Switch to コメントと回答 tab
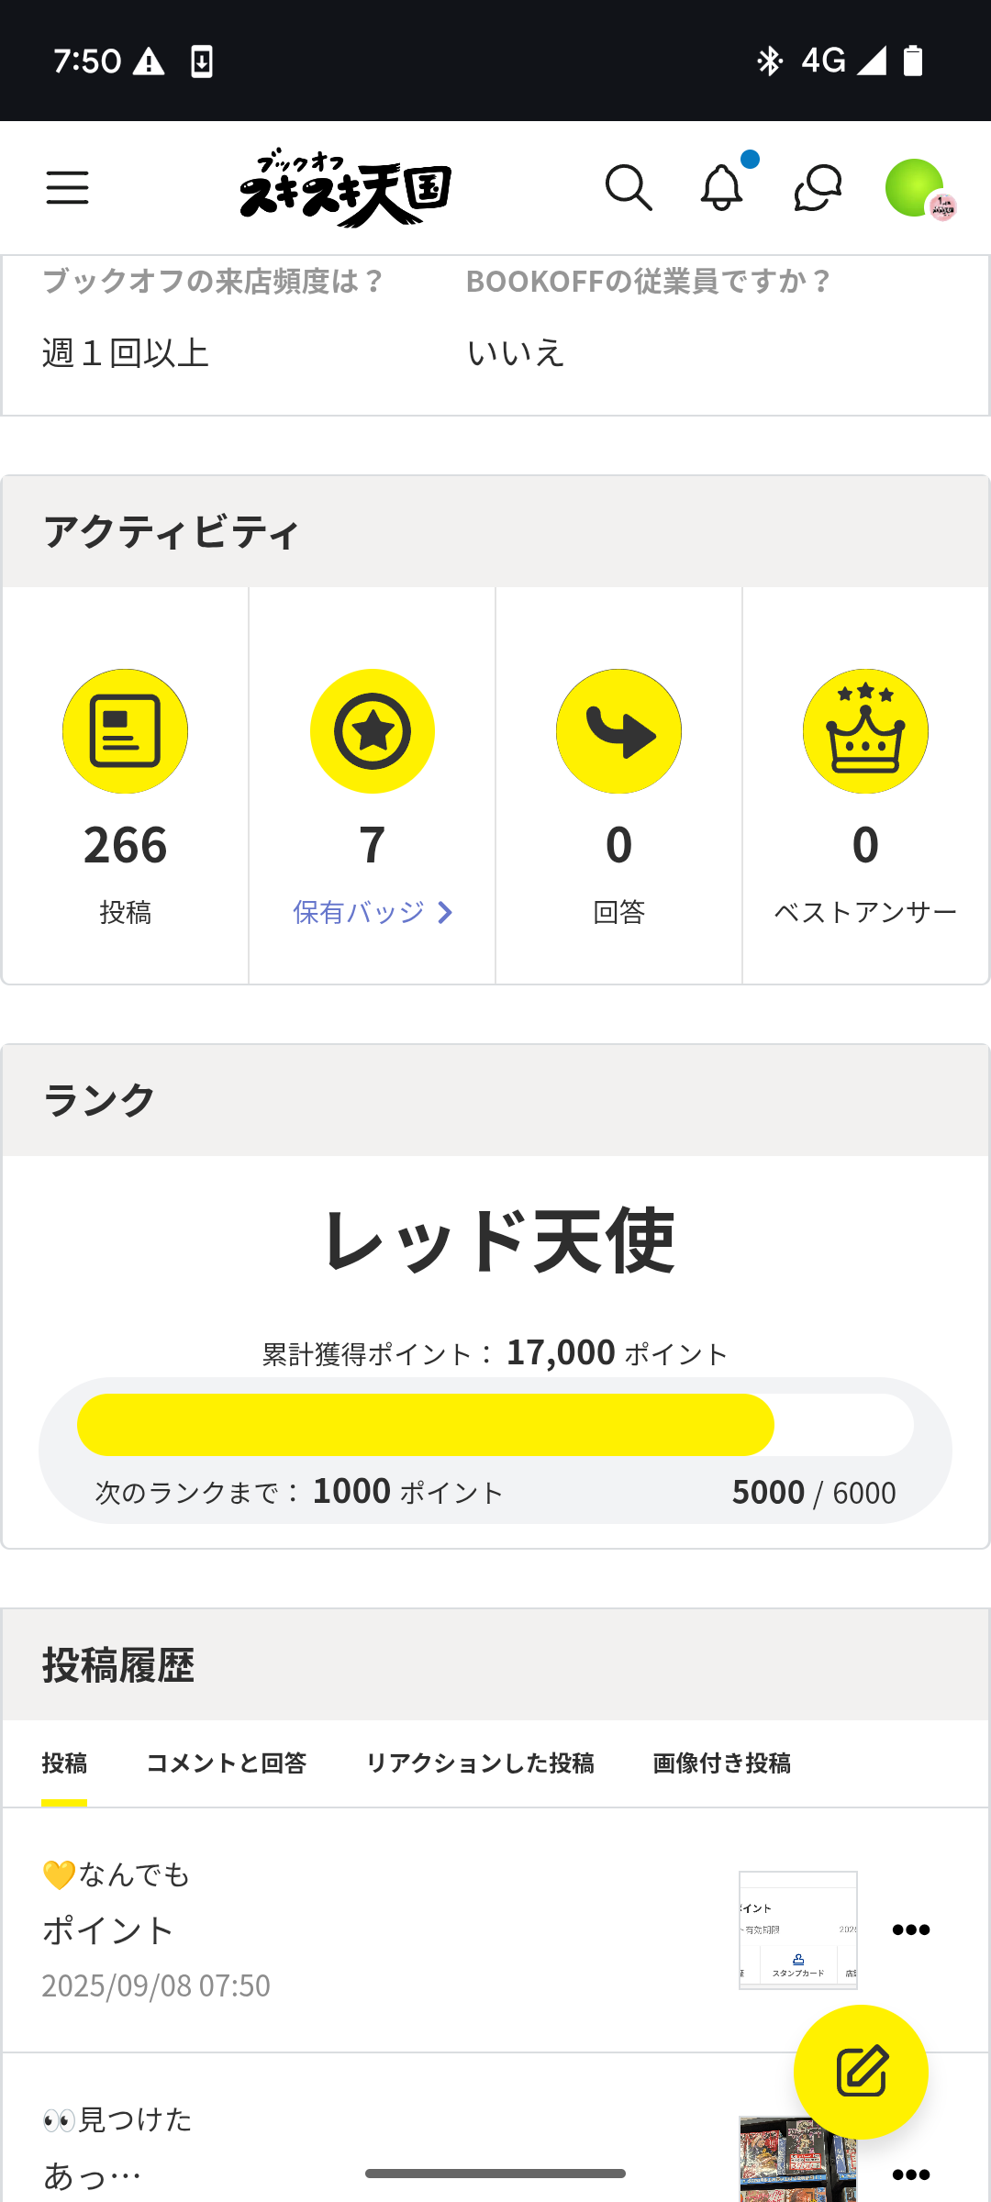The height and width of the screenshot is (2202, 991). tap(226, 1763)
